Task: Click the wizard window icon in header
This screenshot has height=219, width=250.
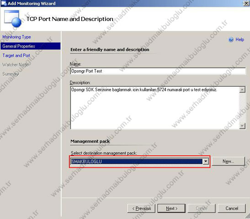Action: [13, 19]
